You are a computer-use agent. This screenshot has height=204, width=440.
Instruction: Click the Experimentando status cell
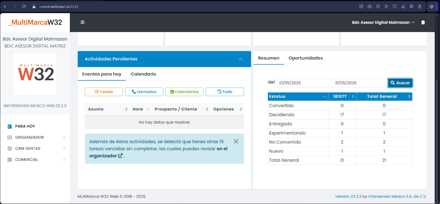(x=298, y=133)
